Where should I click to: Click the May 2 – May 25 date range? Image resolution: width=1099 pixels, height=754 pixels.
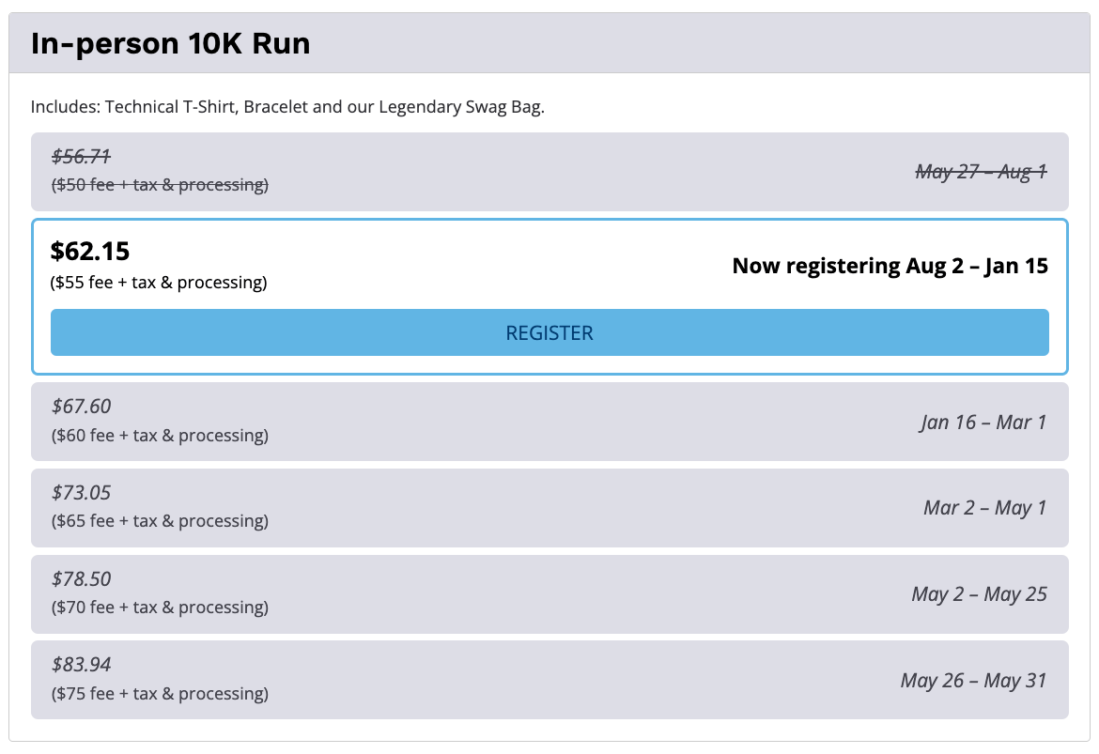click(x=979, y=594)
